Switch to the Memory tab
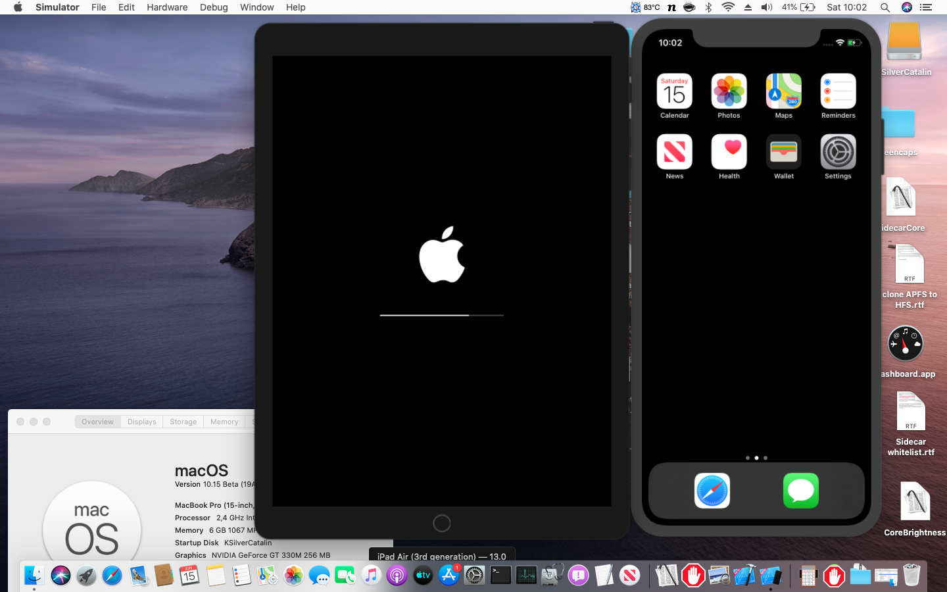Image resolution: width=947 pixels, height=592 pixels. point(224,422)
